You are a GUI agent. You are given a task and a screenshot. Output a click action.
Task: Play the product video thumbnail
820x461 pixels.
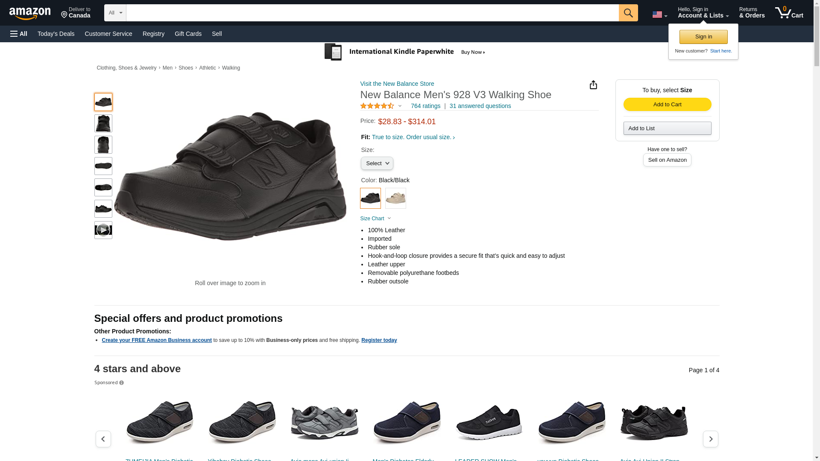pos(103,230)
